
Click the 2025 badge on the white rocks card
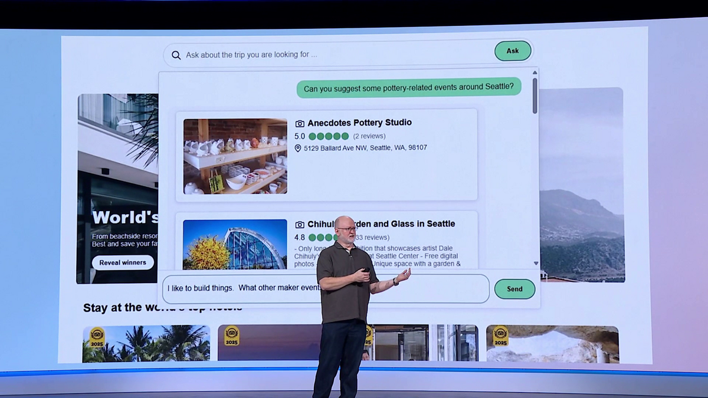tap(500, 335)
